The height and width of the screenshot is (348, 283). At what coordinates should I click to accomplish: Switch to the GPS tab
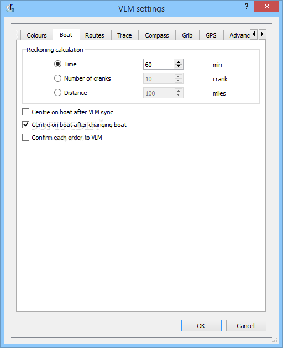[x=211, y=35]
